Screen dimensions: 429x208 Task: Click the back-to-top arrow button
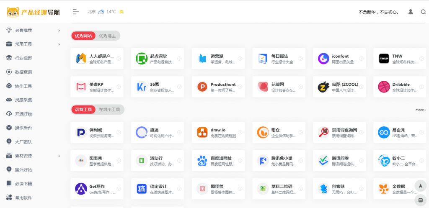tap(421, 186)
